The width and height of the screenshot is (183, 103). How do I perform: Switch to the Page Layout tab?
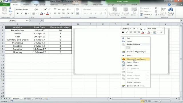tap(39, 5)
